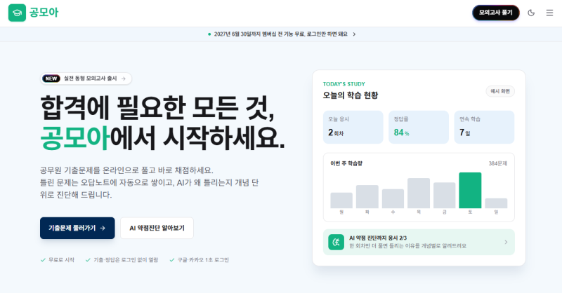Click the TODAY'S STUDY label
This screenshot has width=562, height=293.
click(344, 84)
